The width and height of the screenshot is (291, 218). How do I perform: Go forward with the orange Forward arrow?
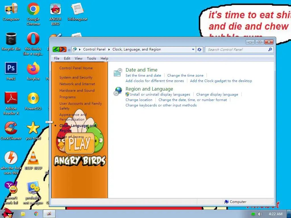pyautogui.click(x=63, y=49)
